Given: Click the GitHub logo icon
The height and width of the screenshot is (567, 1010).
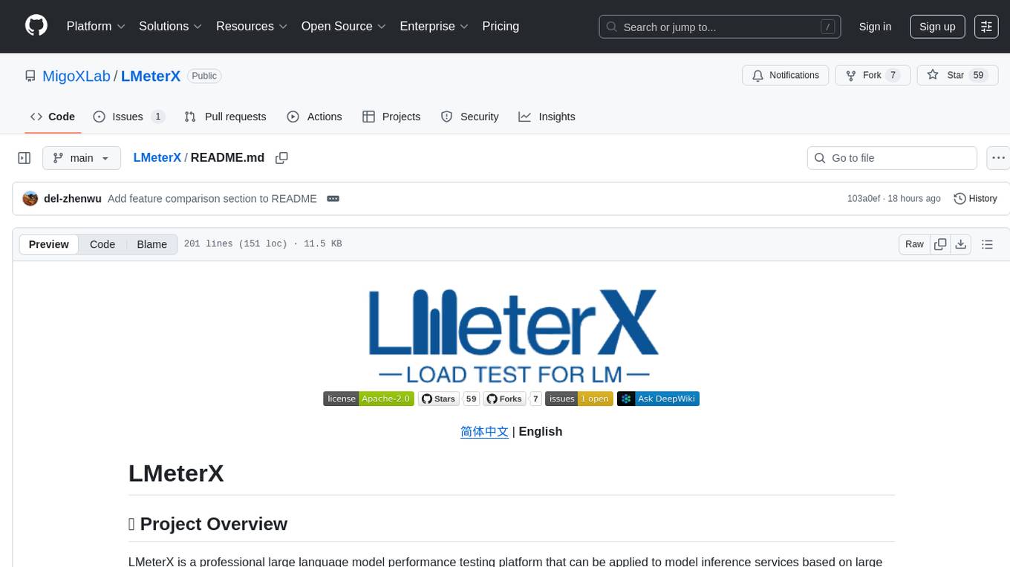Looking at the screenshot, I should pos(36,26).
